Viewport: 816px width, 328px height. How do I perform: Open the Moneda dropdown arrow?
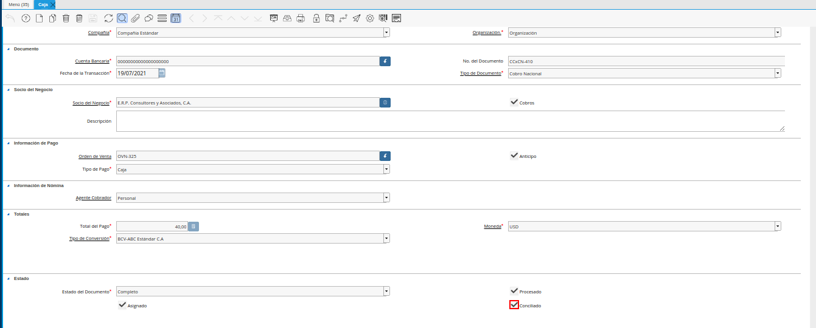pyautogui.click(x=778, y=227)
